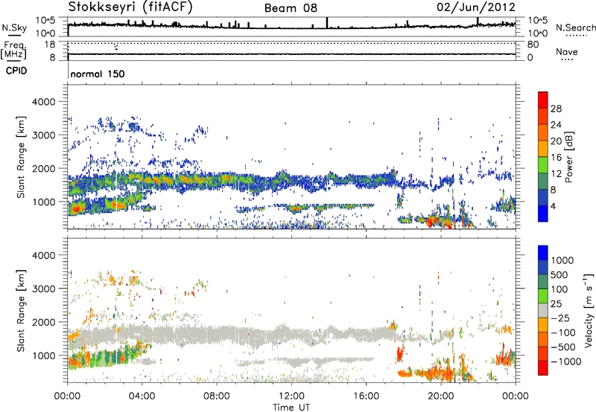Click the '16:00' time axis label
This screenshot has height=412, width=596.
click(366, 396)
